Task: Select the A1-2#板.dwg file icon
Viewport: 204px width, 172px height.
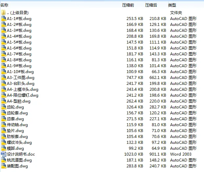Action: [4, 24]
